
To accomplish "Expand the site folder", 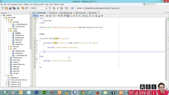I will coord(6,75).
